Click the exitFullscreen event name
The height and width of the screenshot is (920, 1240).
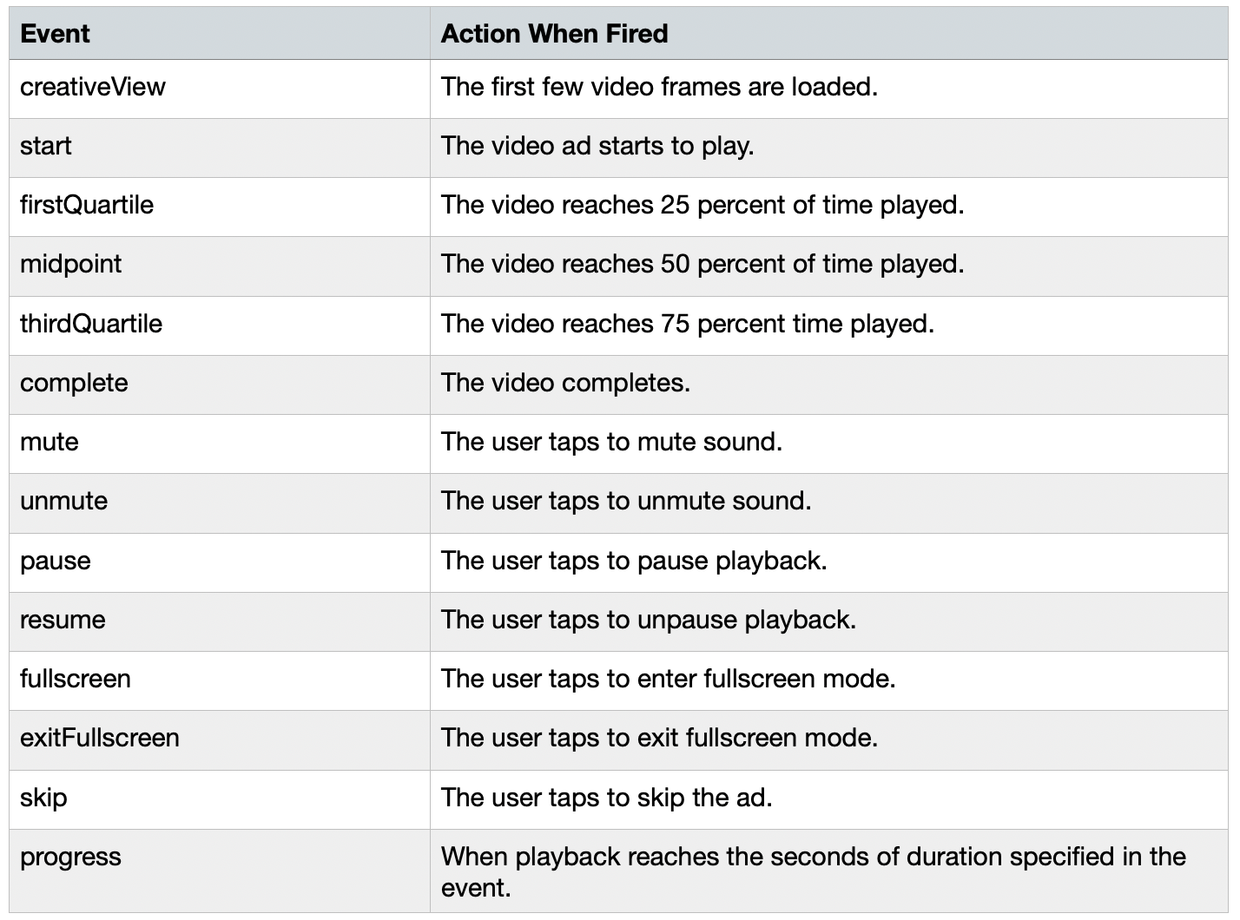[100, 738]
